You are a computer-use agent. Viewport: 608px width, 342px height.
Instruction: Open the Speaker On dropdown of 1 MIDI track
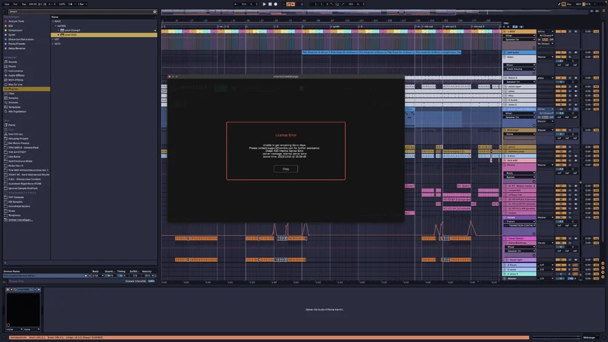[520, 40]
